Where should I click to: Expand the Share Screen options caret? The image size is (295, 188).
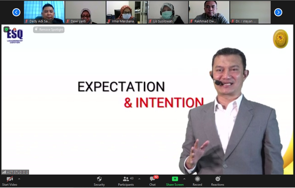(184, 179)
